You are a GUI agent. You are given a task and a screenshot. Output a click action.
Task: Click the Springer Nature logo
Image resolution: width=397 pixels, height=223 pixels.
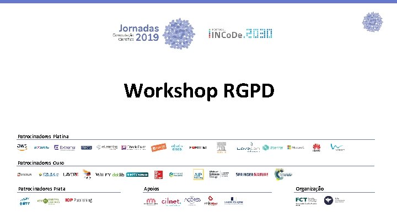click(251, 175)
